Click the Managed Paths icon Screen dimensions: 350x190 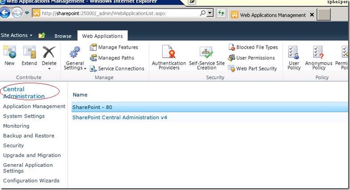pos(93,58)
